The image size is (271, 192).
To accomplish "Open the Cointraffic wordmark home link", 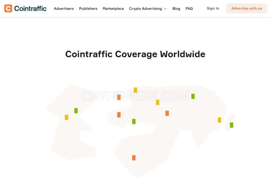I will tap(30, 8).
